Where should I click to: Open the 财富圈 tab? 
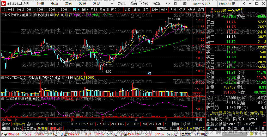43,128
